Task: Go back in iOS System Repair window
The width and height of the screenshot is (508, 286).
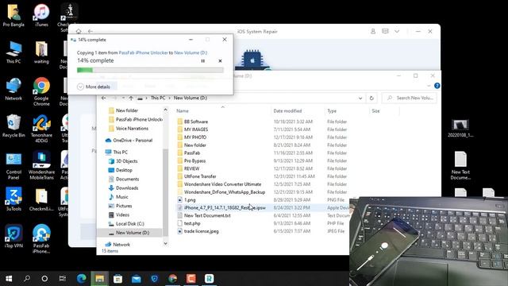Action: click(x=90, y=32)
